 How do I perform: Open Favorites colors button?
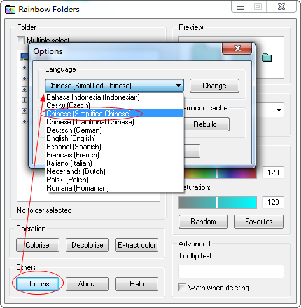click(x=259, y=222)
